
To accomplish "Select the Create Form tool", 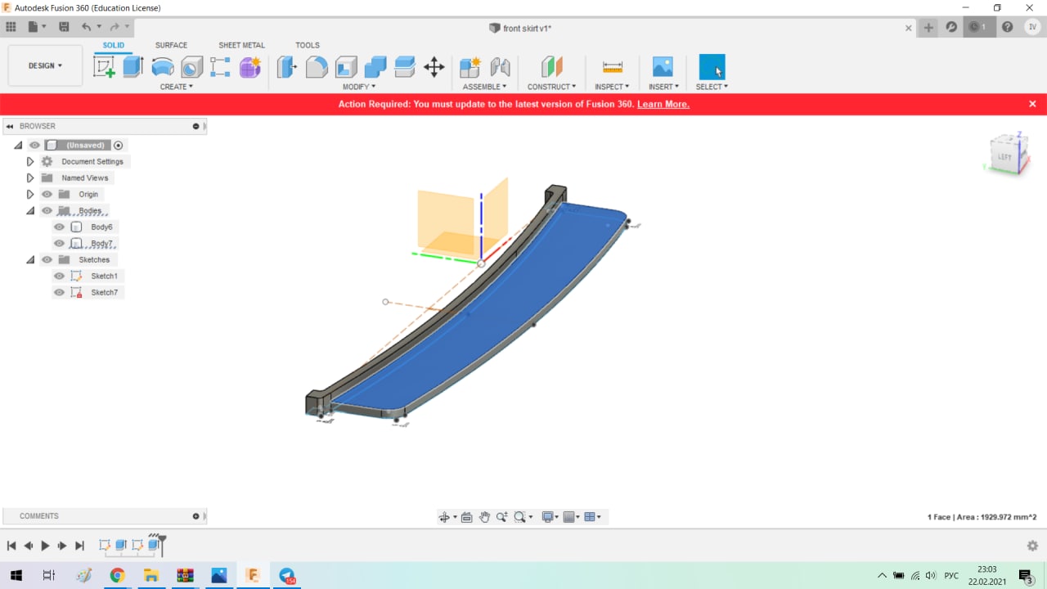I will pyautogui.click(x=249, y=67).
